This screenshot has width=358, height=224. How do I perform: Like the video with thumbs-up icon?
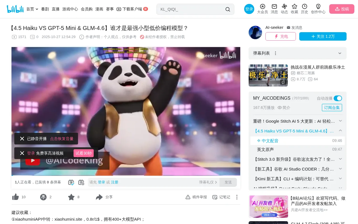pyautogui.click(x=16, y=197)
